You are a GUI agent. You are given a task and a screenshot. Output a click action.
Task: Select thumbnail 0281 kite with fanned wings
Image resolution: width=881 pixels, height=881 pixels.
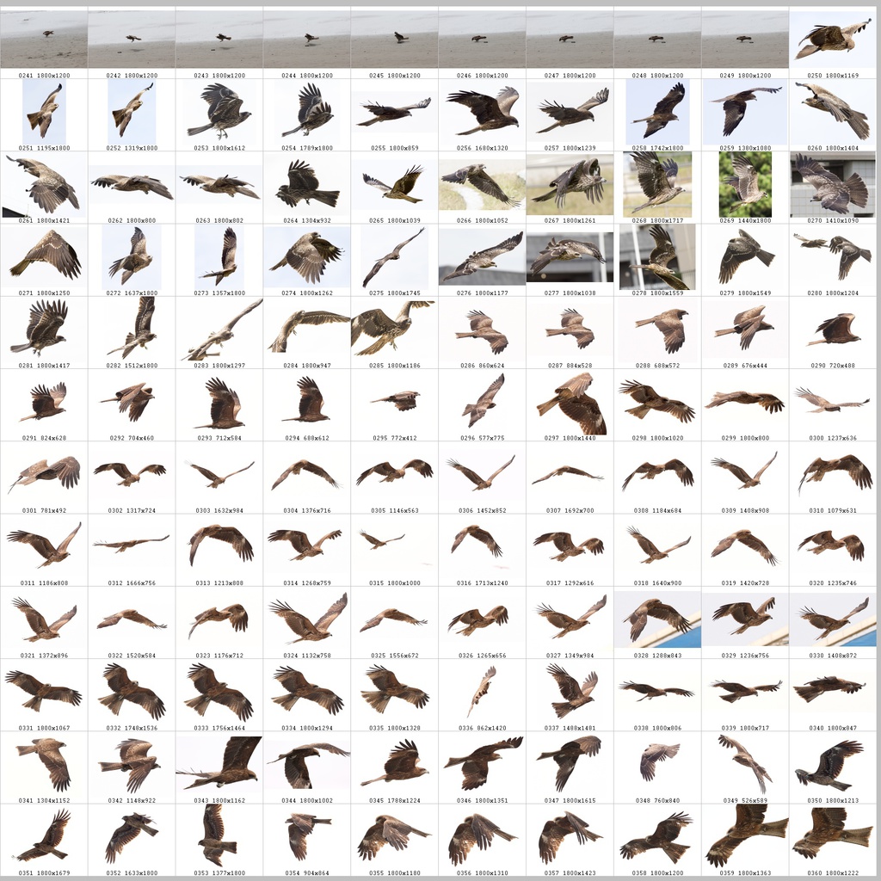tap(44, 330)
